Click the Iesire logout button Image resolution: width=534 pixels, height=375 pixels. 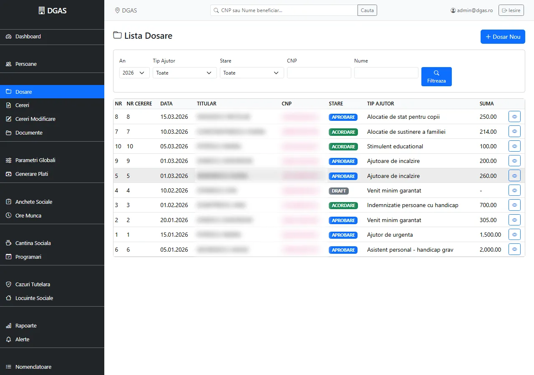(x=511, y=10)
